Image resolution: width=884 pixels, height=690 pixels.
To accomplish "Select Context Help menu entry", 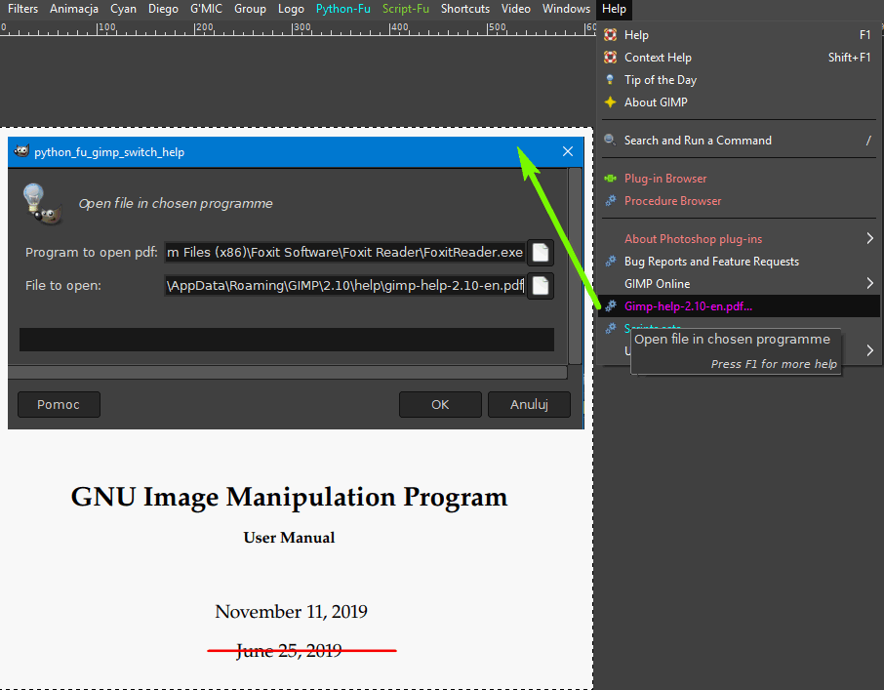I will tap(739, 58).
